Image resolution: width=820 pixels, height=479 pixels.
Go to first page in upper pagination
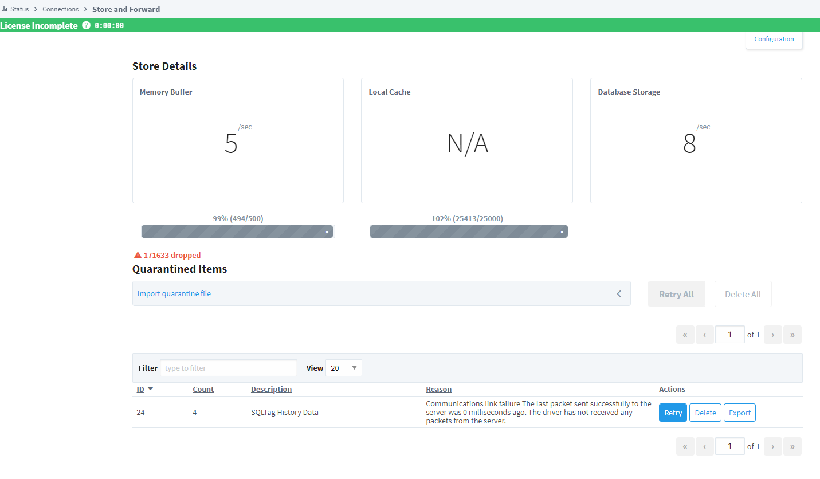tap(685, 335)
